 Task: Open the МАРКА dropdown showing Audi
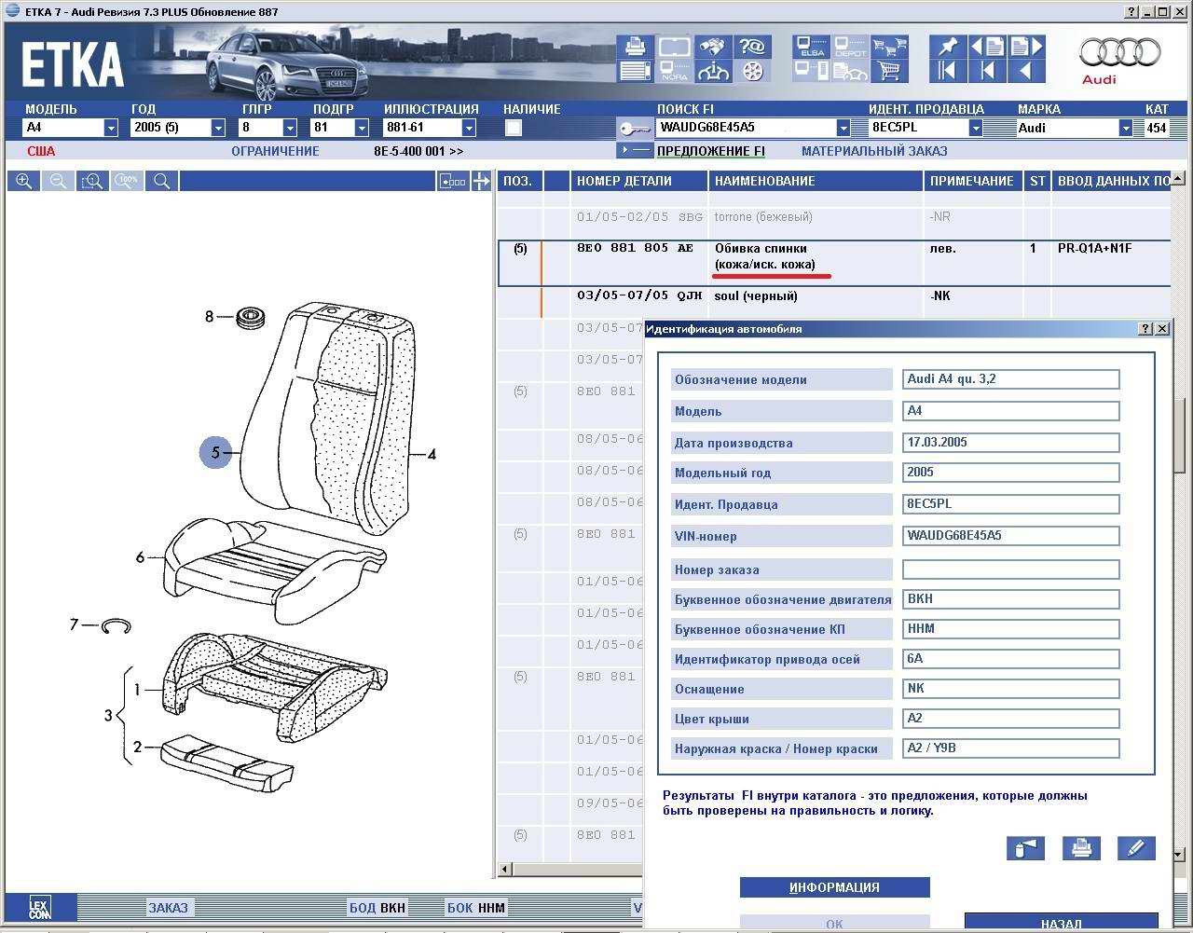pos(1126,128)
